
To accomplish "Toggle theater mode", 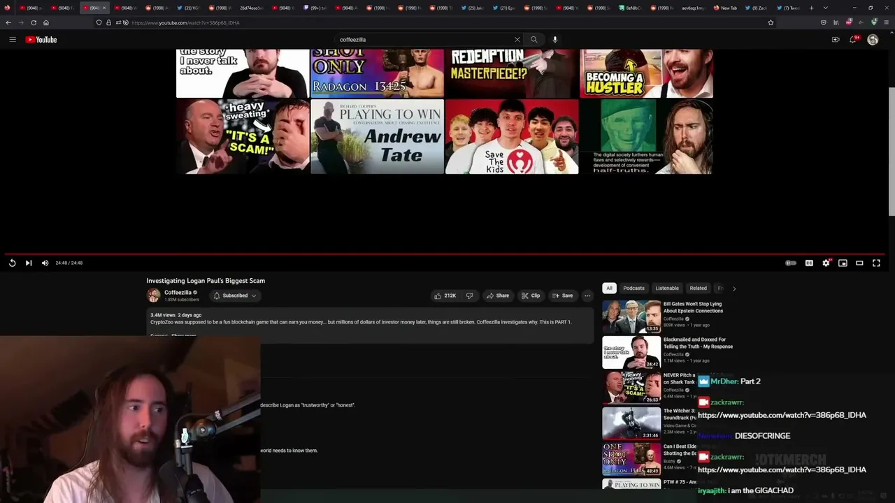I will (x=859, y=263).
